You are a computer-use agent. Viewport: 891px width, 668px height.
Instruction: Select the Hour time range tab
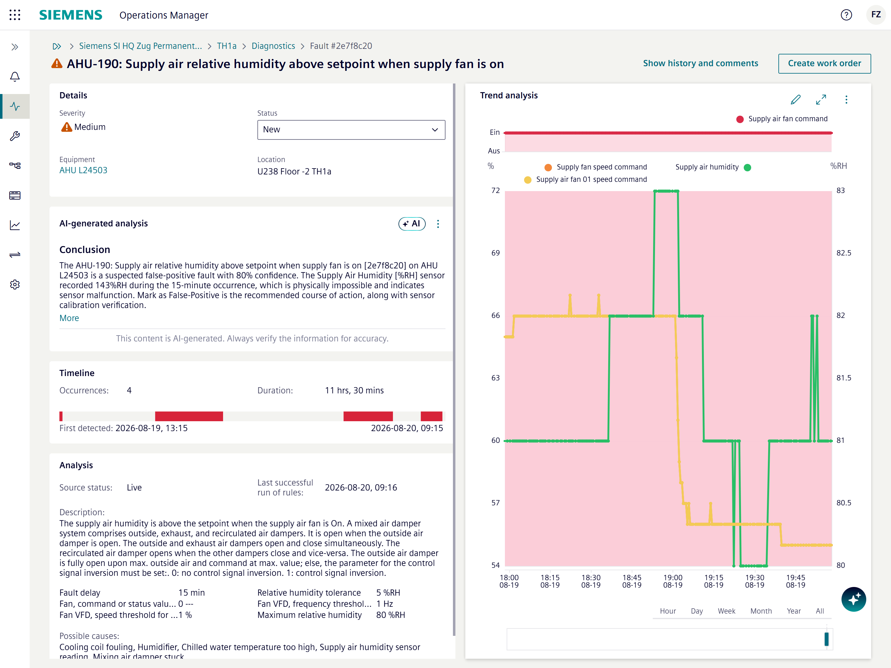coord(667,611)
